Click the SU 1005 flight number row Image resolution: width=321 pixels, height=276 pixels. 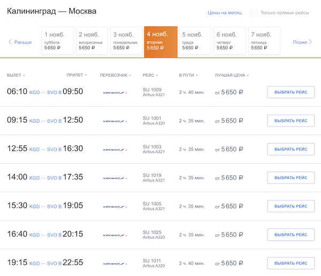click(x=152, y=203)
